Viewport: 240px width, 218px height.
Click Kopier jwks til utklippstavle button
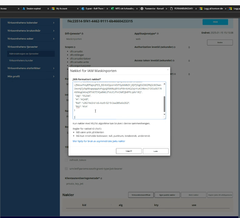220,195
